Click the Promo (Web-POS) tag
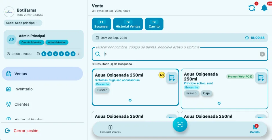This screenshot has width=272, height=140. pos(240,77)
